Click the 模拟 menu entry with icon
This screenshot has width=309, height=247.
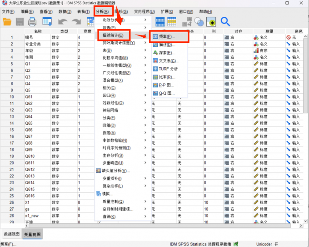[x=105, y=194]
